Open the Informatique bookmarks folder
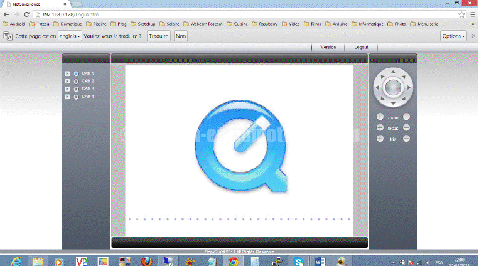 pos(367,24)
